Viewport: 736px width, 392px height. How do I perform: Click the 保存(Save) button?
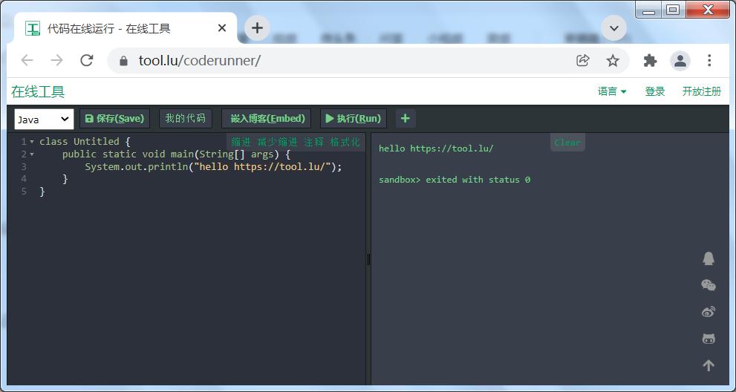(x=114, y=118)
